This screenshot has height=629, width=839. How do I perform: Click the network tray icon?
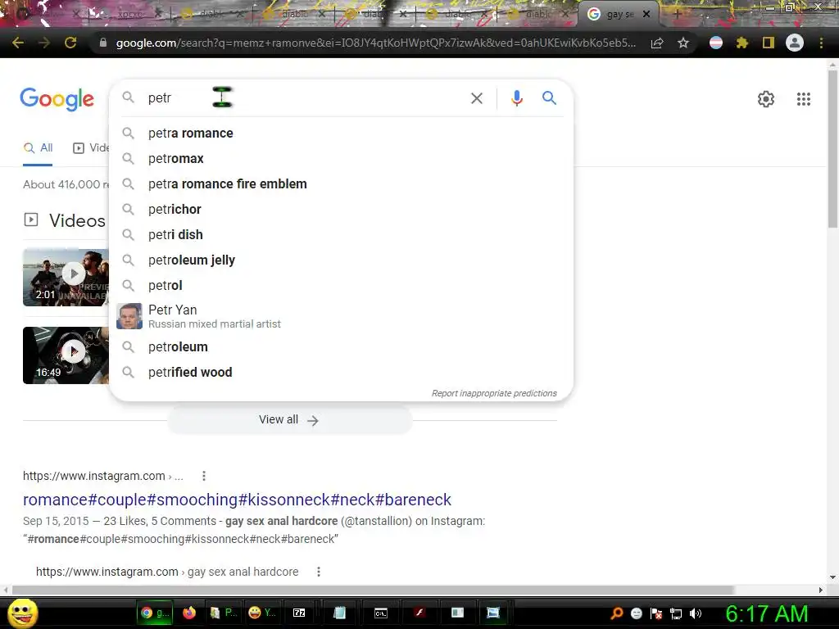pyautogui.click(x=676, y=613)
